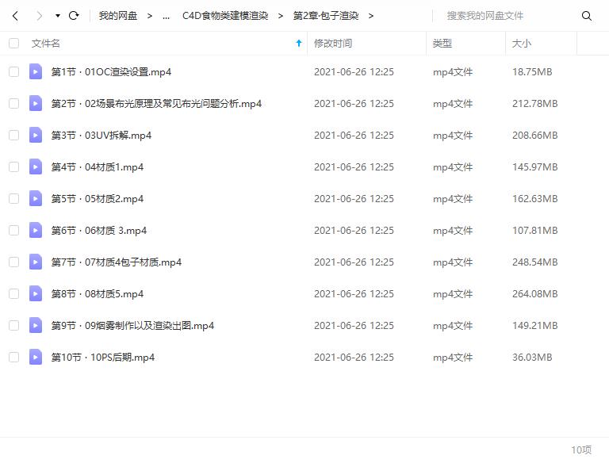Open the navigation history dropdown arrow
609x463 pixels.
pyautogui.click(x=57, y=16)
